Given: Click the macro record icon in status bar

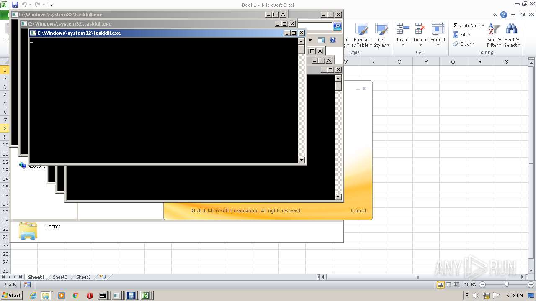Looking at the screenshot, I should click(27, 285).
